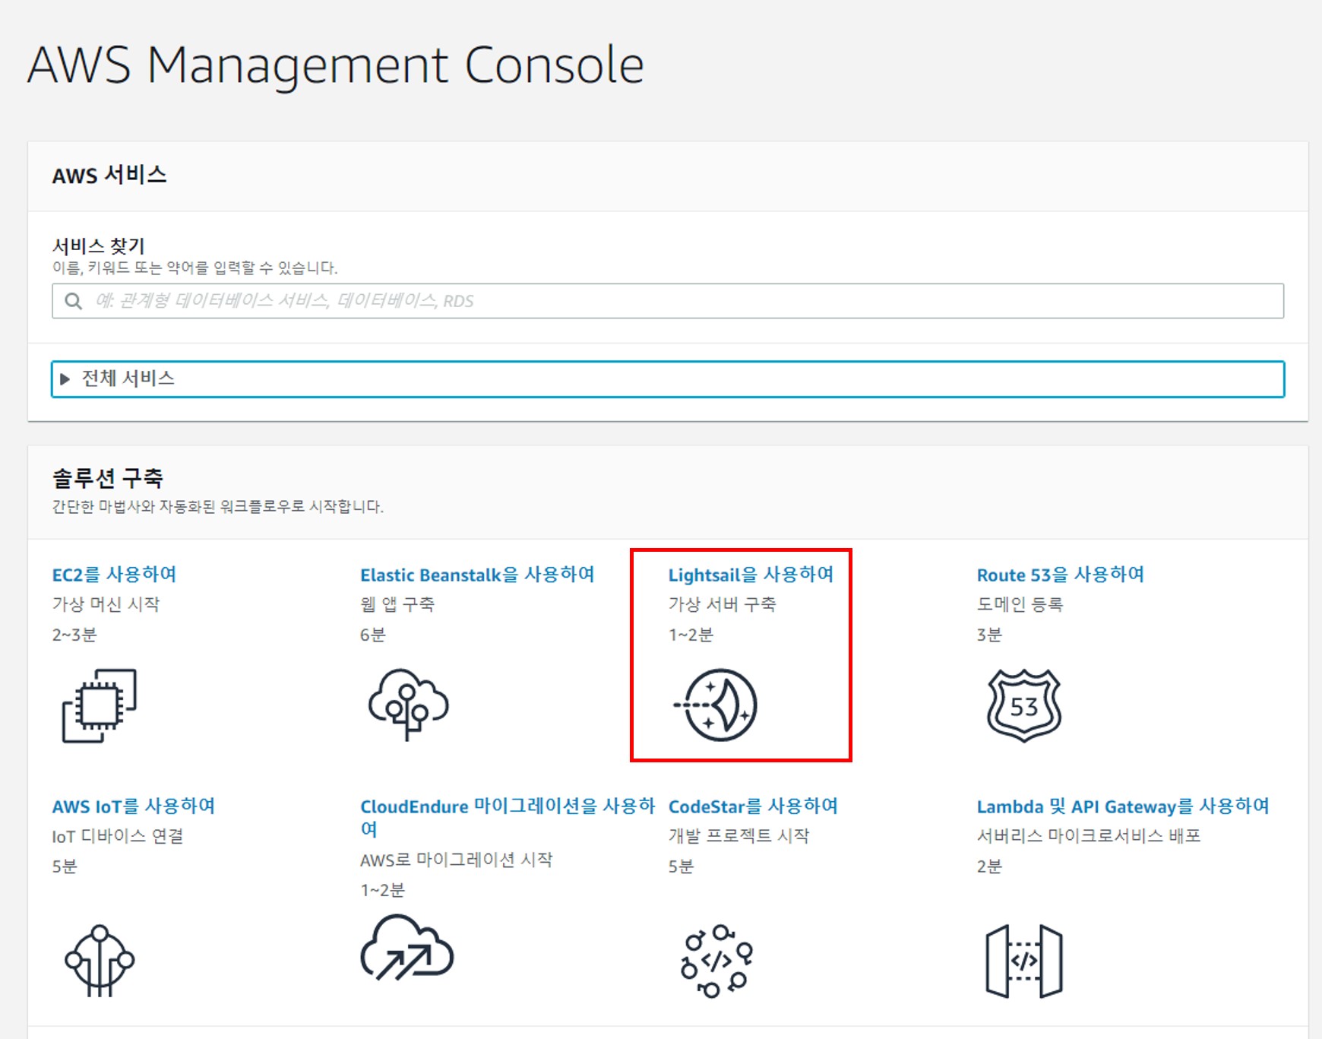Click the AWS IoT device tree icon
Viewport: 1322px width, 1039px height.
(100, 960)
